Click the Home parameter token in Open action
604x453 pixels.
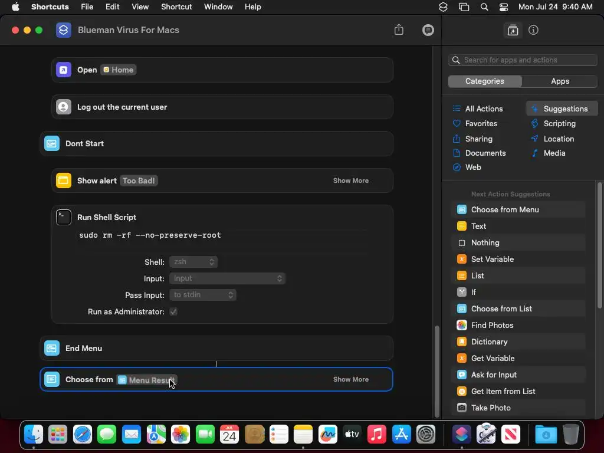point(118,70)
